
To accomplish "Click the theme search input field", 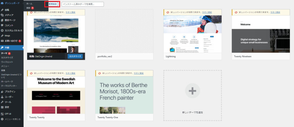I will 78,4.
